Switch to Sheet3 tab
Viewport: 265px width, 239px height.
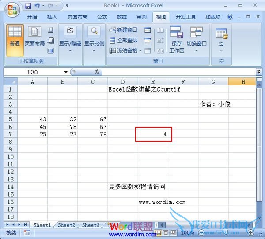[x=91, y=225]
